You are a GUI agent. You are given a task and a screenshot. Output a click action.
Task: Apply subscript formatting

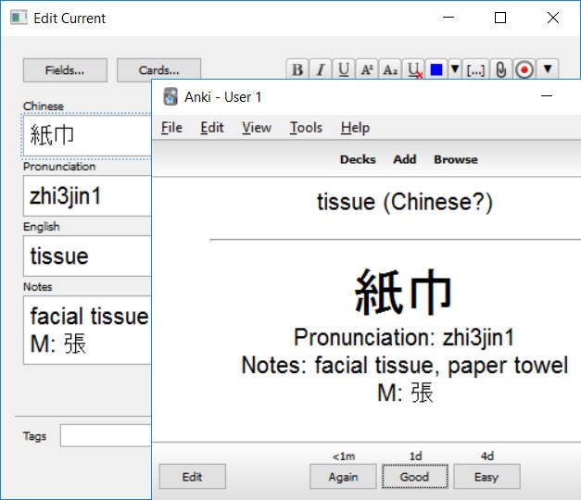pos(390,69)
